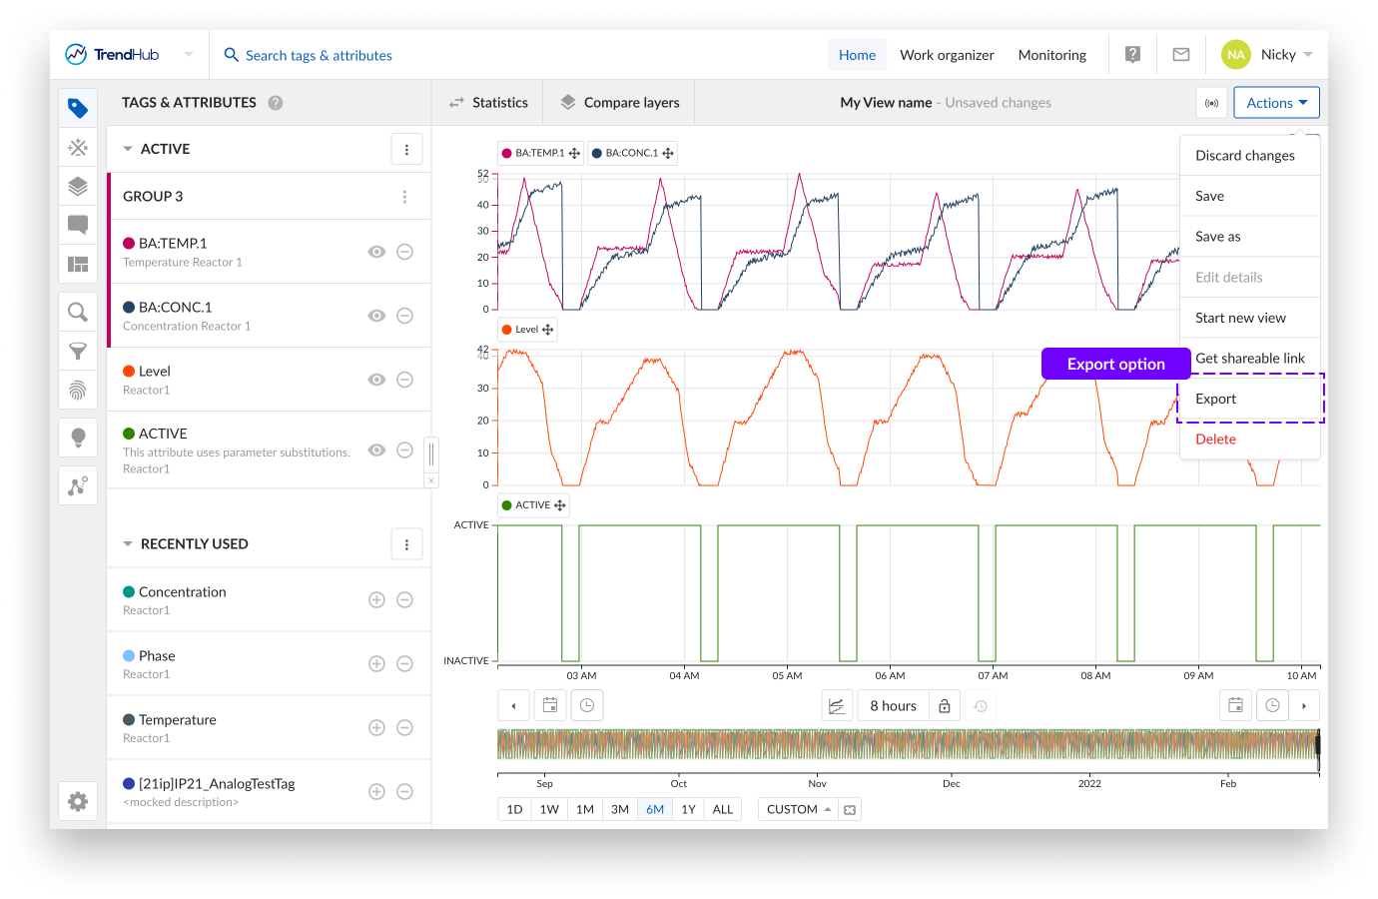Image resolution: width=1378 pixels, height=899 pixels.
Task: Toggle visibility of the Level tag
Action: [x=376, y=380]
